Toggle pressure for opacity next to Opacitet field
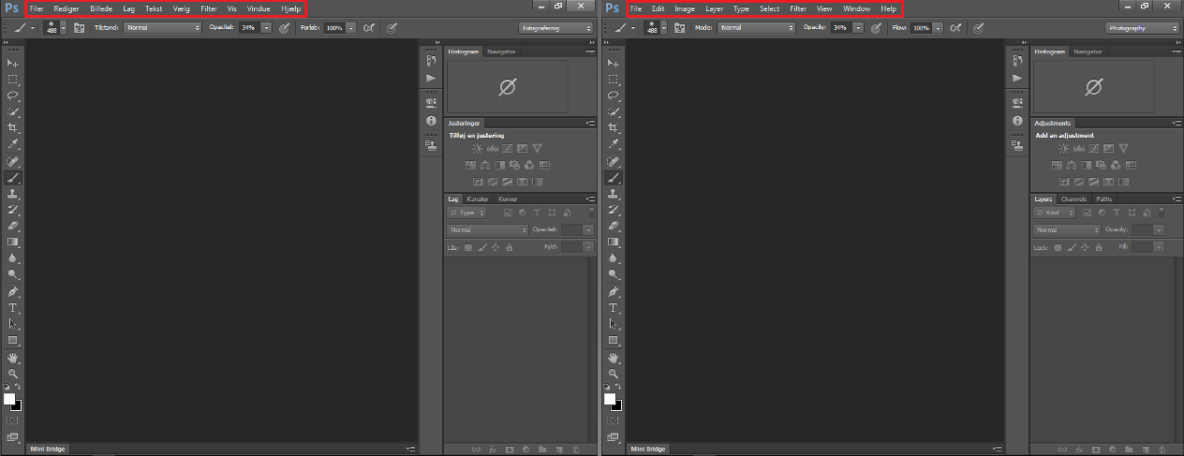 pos(282,28)
